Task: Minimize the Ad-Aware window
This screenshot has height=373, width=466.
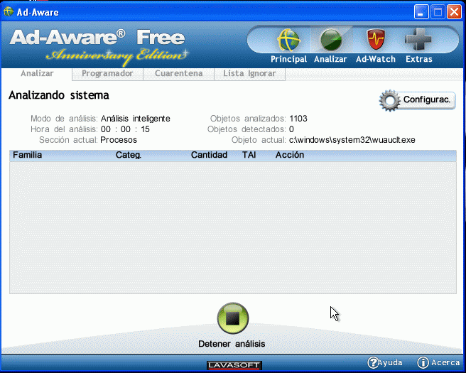Action: pyautogui.click(x=422, y=12)
